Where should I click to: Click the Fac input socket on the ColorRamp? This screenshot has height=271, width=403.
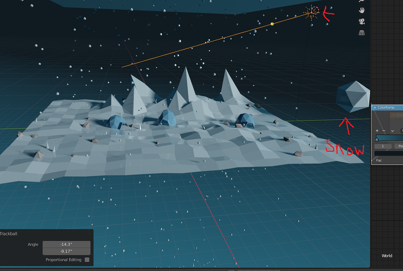[x=372, y=160]
